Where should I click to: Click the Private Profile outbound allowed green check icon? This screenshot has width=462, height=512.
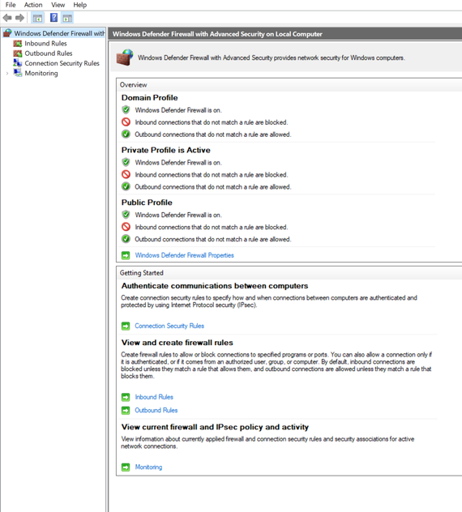coord(126,186)
